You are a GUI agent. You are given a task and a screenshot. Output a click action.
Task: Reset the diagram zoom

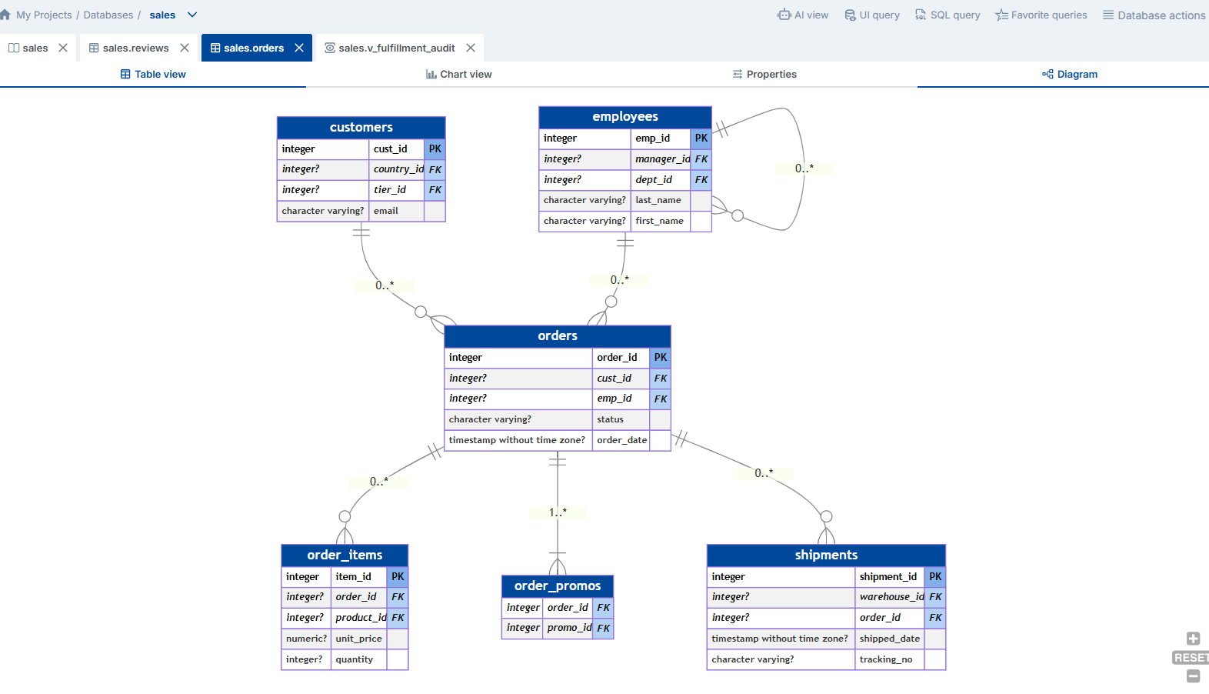(1190, 658)
